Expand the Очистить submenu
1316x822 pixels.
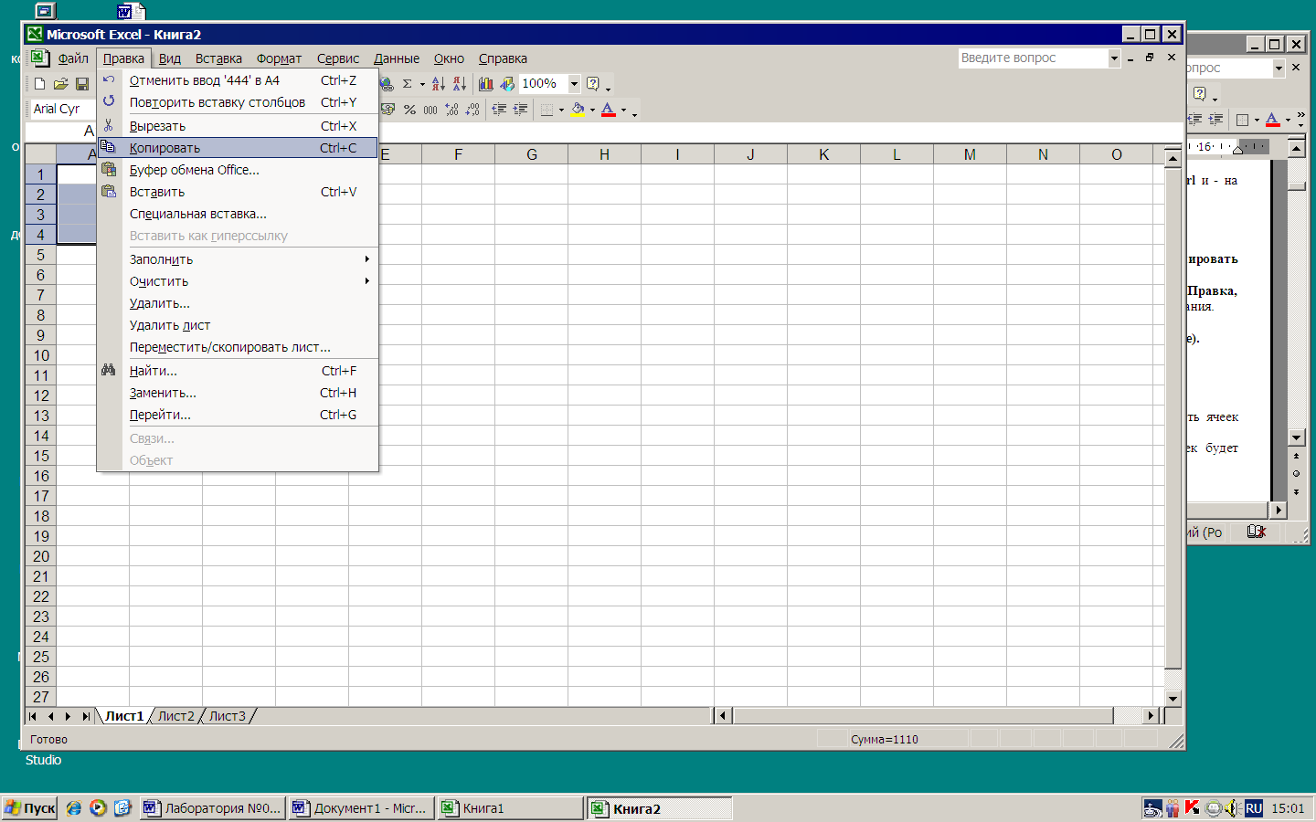[x=238, y=281]
